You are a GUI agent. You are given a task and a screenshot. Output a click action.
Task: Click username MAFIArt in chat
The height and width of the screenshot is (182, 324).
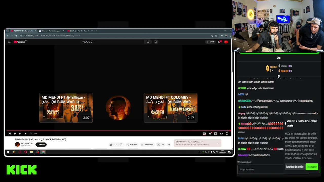click(241, 139)
